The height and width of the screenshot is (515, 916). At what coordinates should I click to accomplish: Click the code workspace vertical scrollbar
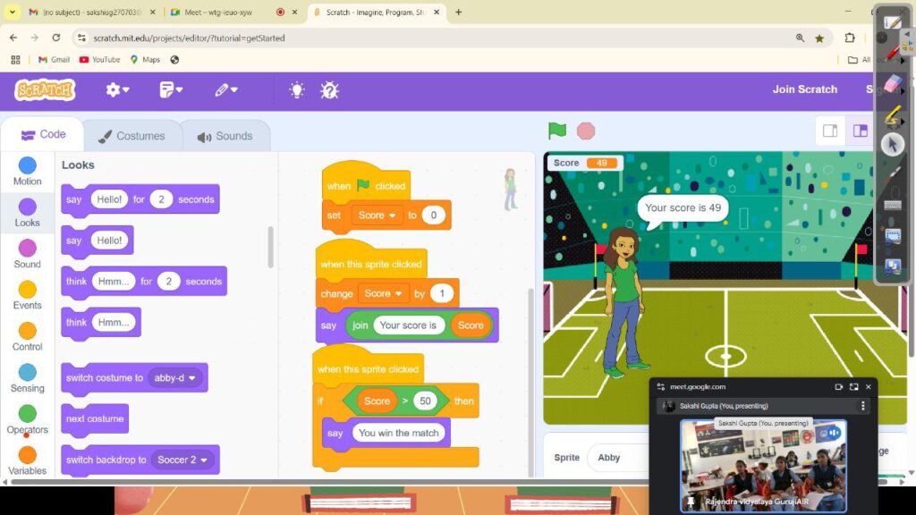(x=530, y=381)
